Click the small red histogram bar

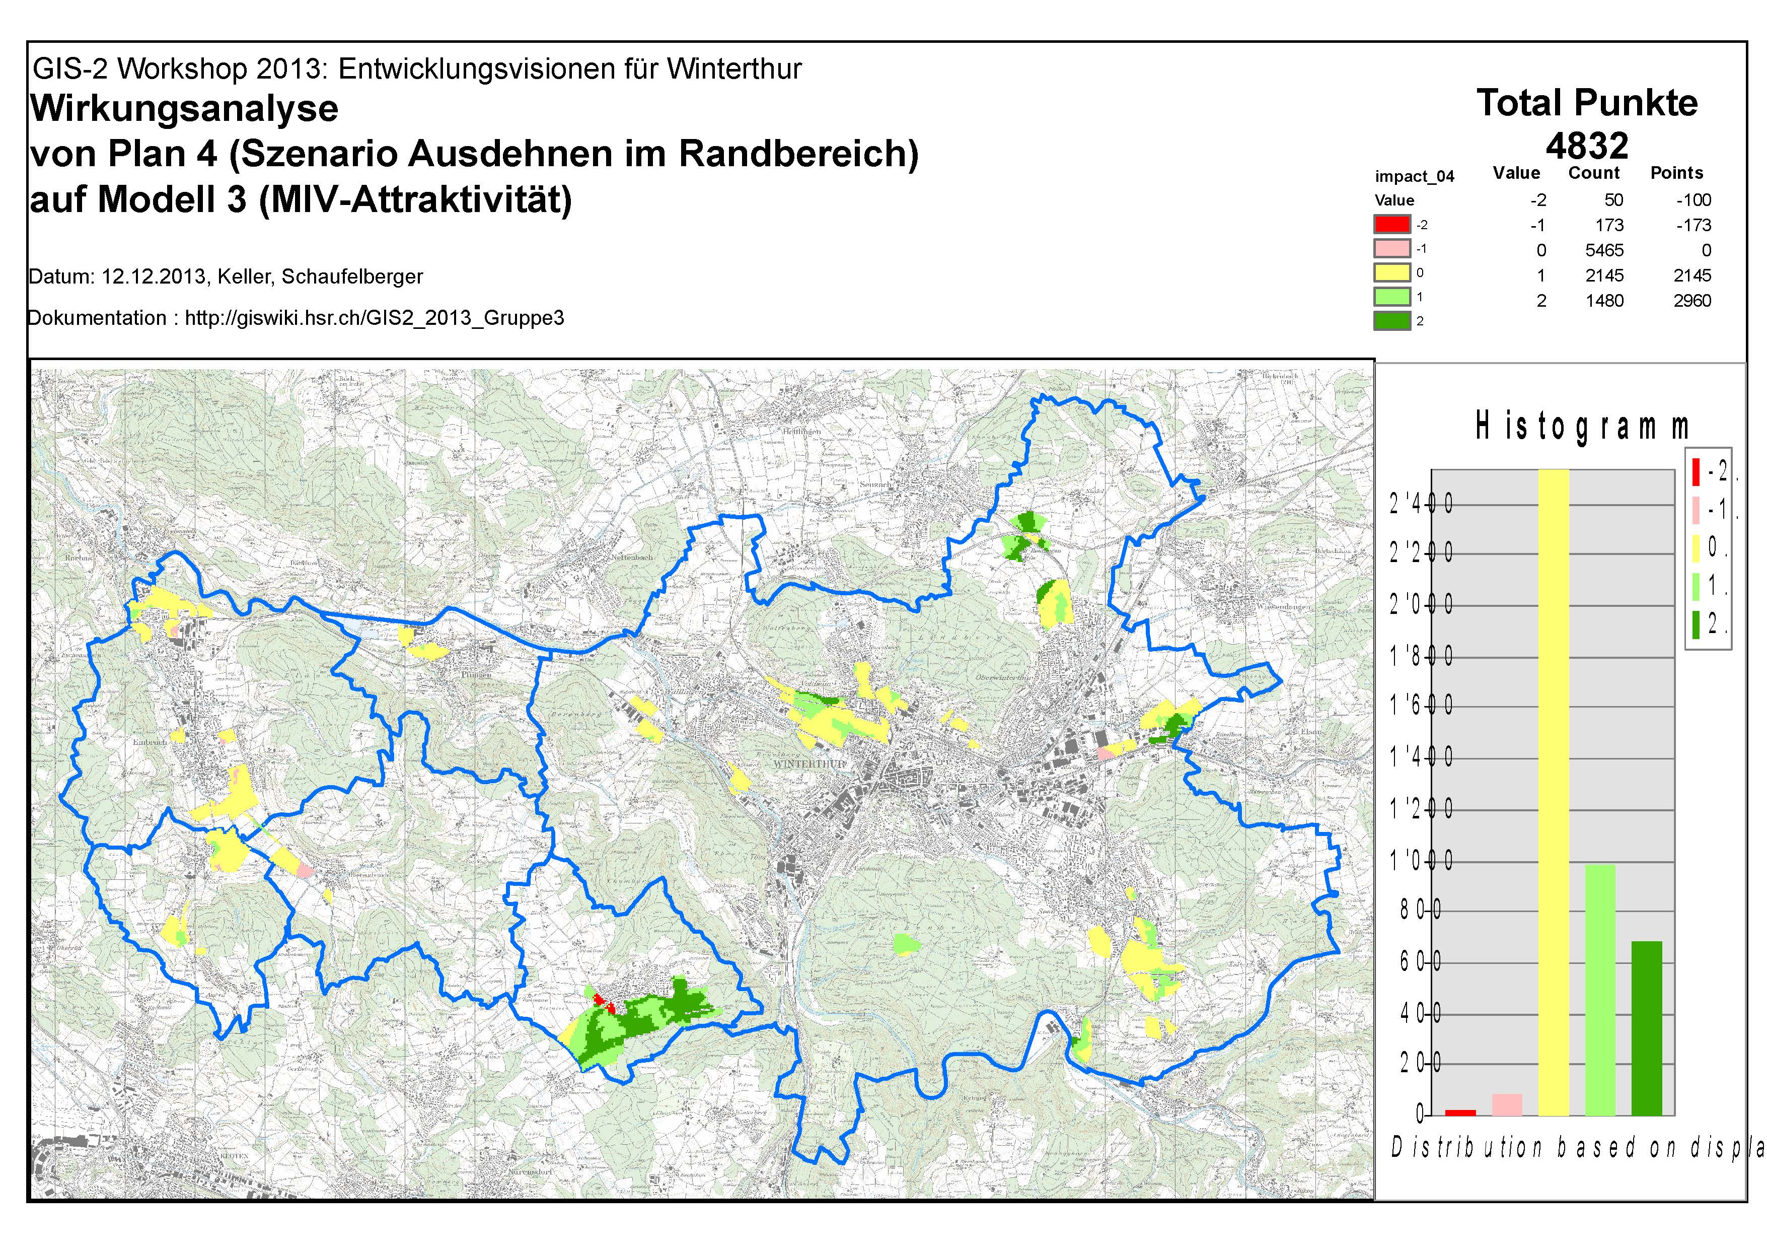[1460, 1112]
